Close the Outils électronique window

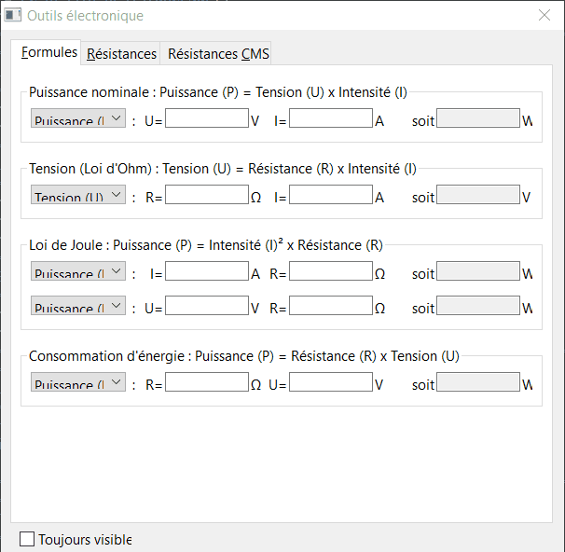[544, 16]
